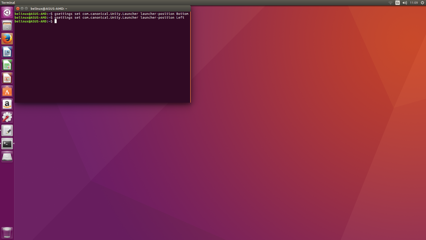The image size is (426, 240).
Task: Open System Settings from the launcher
Action: (7, 117)
